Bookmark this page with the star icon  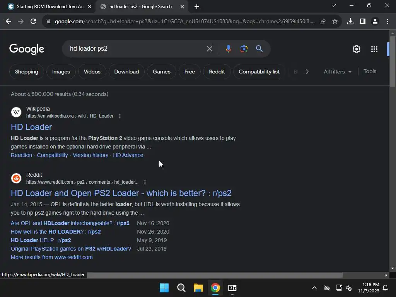point(335,22)
